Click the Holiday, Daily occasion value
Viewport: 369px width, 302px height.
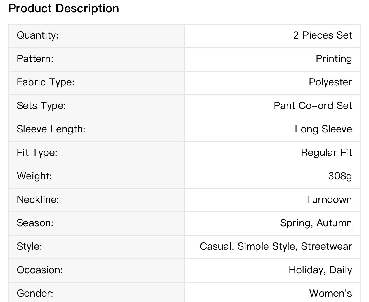pyautogui.click(x=320, y=270)
